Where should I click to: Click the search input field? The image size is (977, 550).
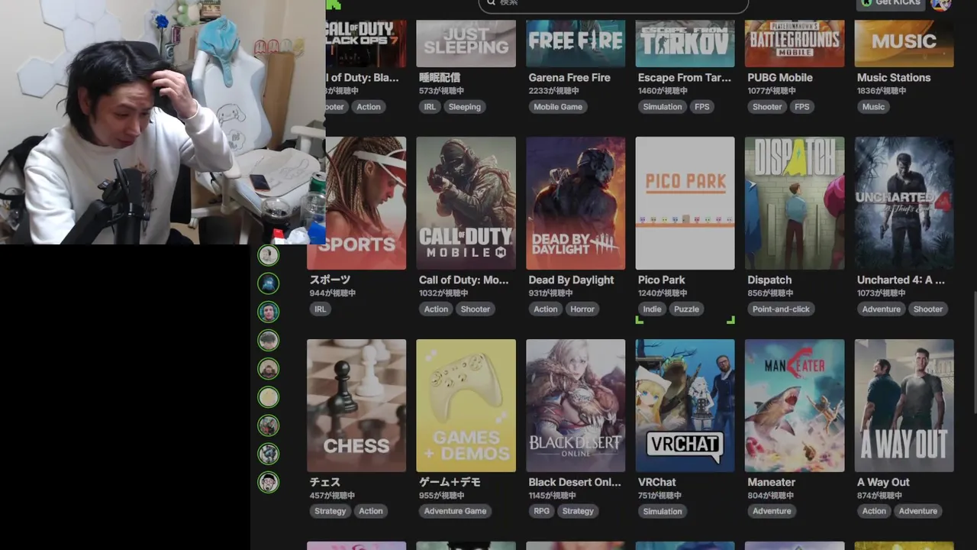point(613,5)
